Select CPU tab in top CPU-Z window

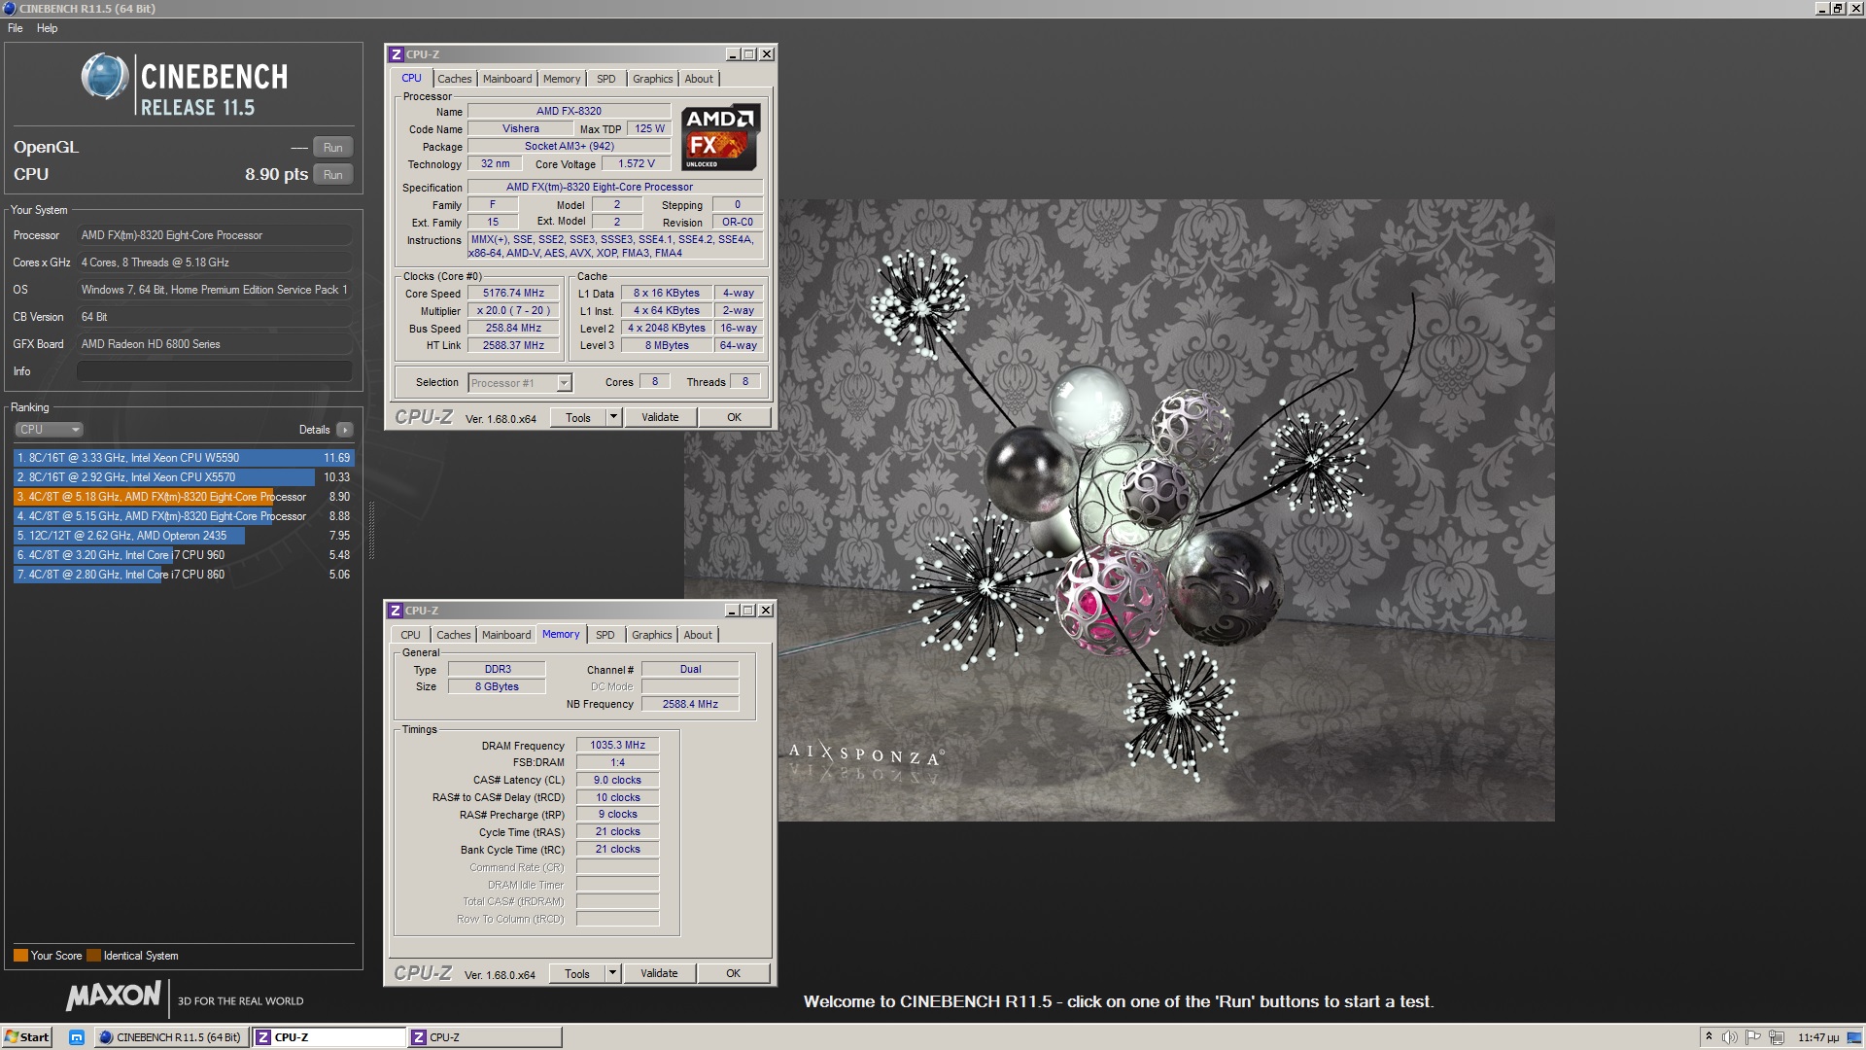point(412,78)
